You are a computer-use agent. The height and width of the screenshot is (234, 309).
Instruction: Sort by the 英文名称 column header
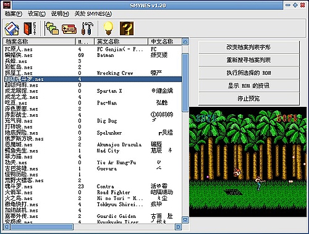tap(121, 42)
